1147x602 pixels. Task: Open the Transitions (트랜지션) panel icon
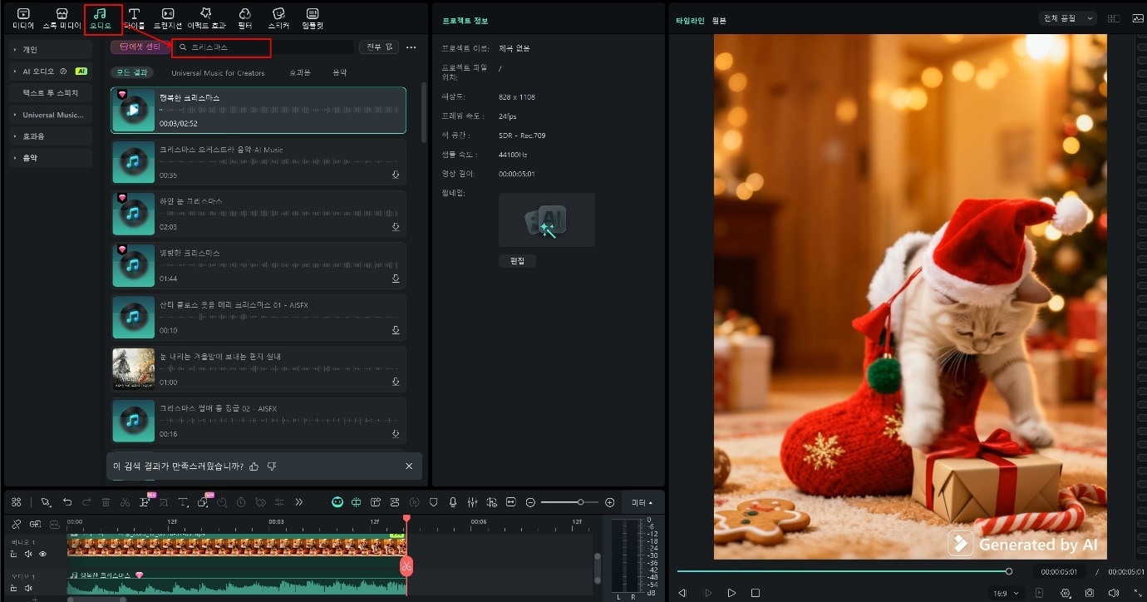coord(168,15)
